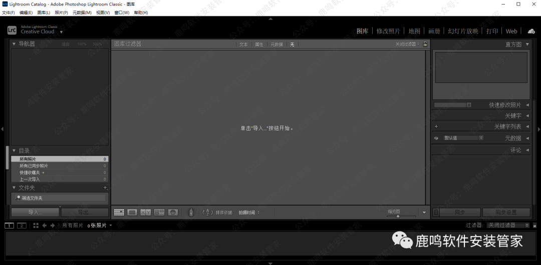Click the 导出 button
Image resolution: width=541 pixels, height=265 pixels.
click(x=85, y=212)
